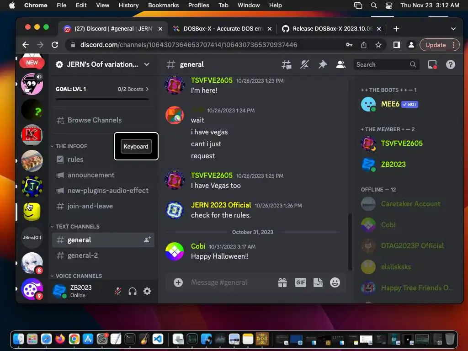Open the History menu

click(x=128, y=5)
